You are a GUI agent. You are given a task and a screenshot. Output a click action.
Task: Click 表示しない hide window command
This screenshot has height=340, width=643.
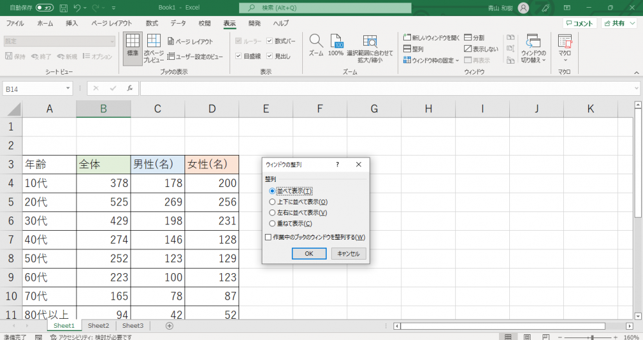pos(481,49)
